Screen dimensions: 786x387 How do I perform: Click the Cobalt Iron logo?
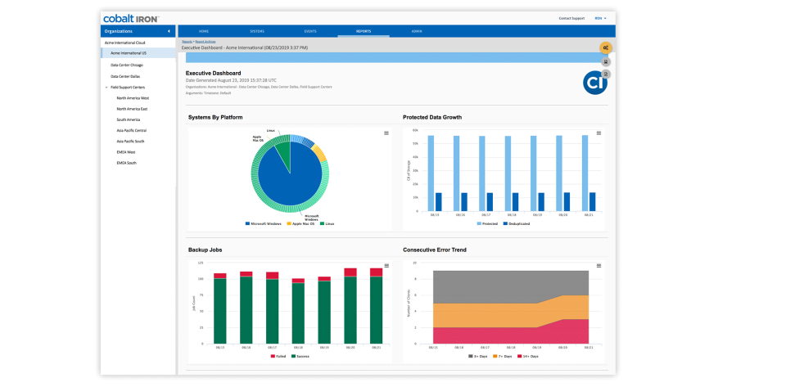click(131, 19)
